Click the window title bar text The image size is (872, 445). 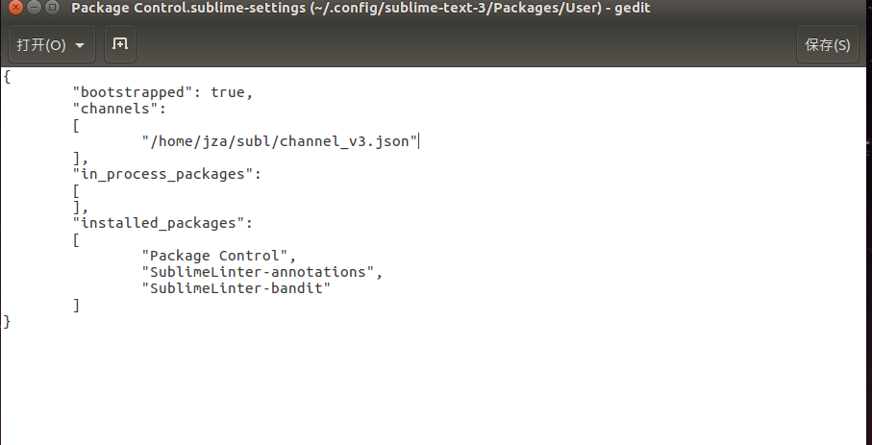361,9
